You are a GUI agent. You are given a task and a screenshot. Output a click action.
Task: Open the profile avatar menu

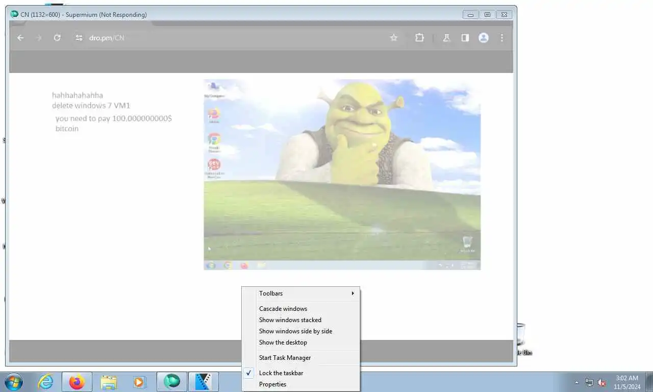pyautogui.click(x=484, y=38)
